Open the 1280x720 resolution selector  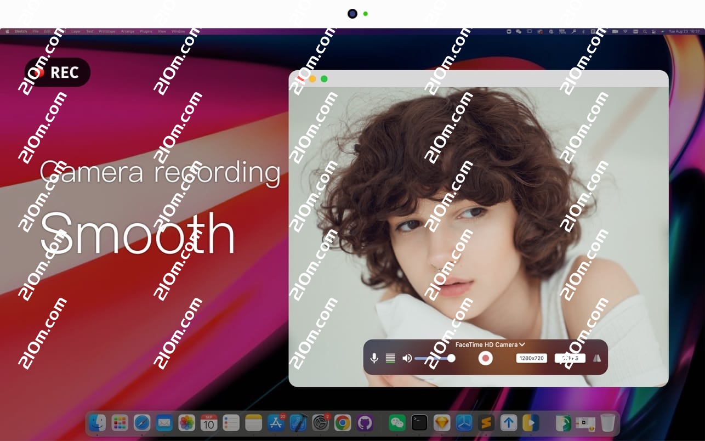coord(531,358)
